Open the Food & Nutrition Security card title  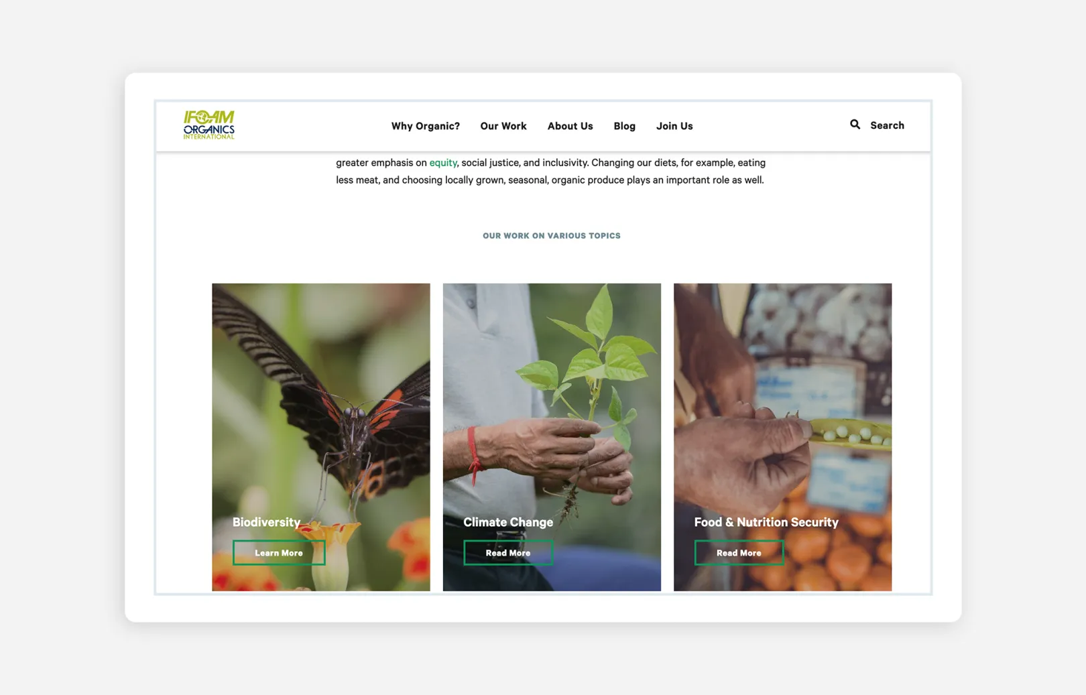point(766,522)
